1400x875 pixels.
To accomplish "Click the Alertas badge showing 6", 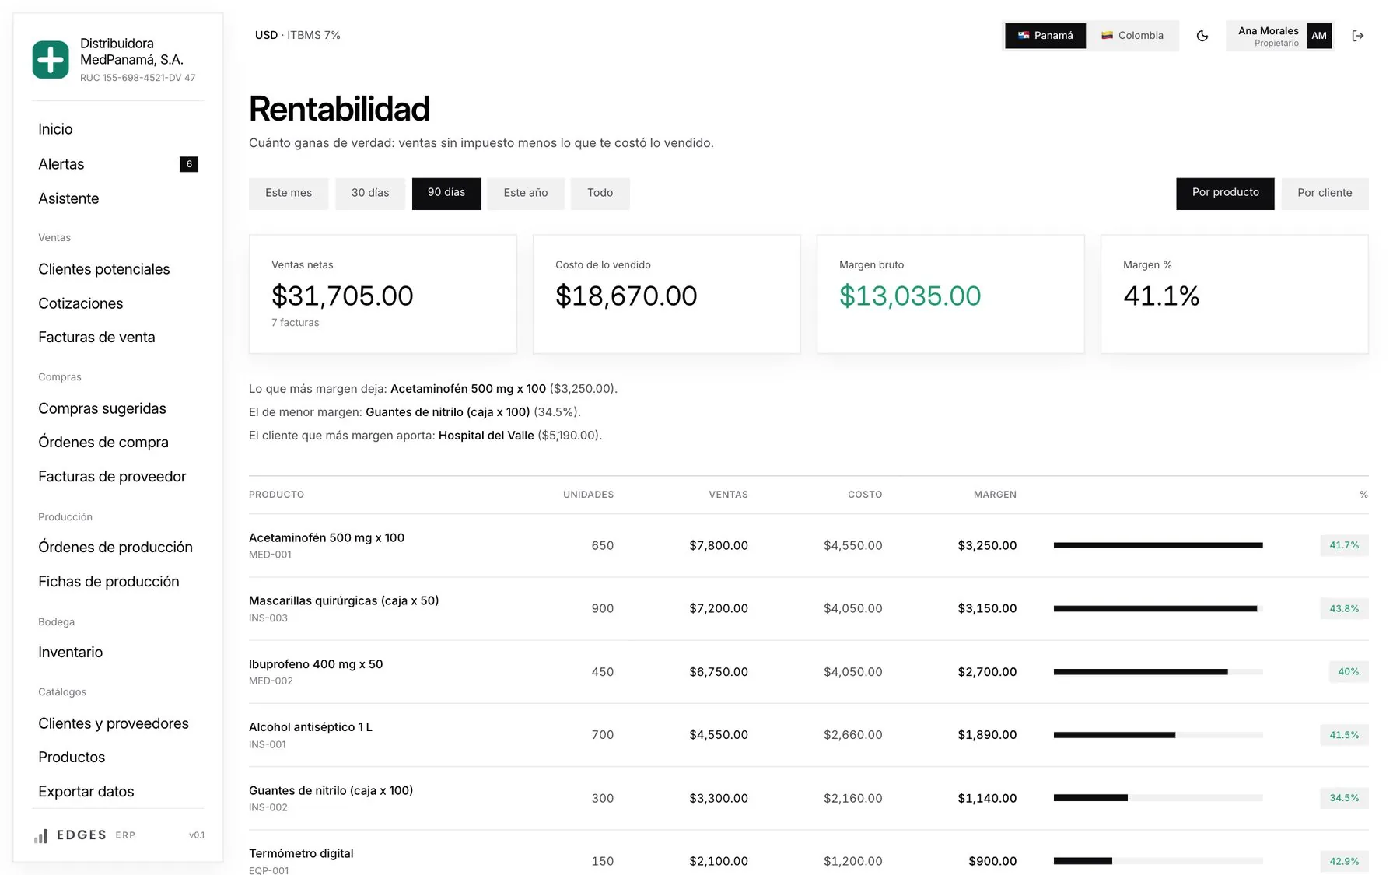I will tap(189, 164).
